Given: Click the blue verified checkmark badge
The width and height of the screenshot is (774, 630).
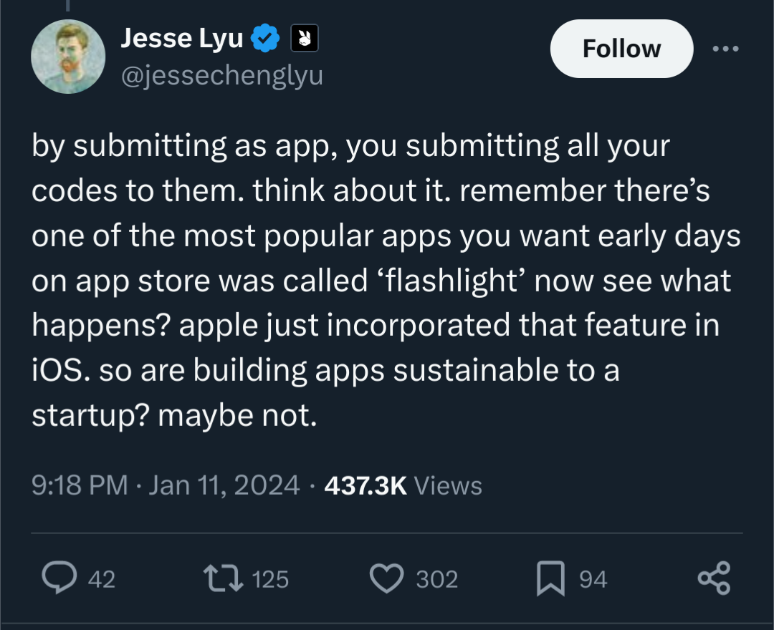Looking at the screenshot, I should point(265,38).
